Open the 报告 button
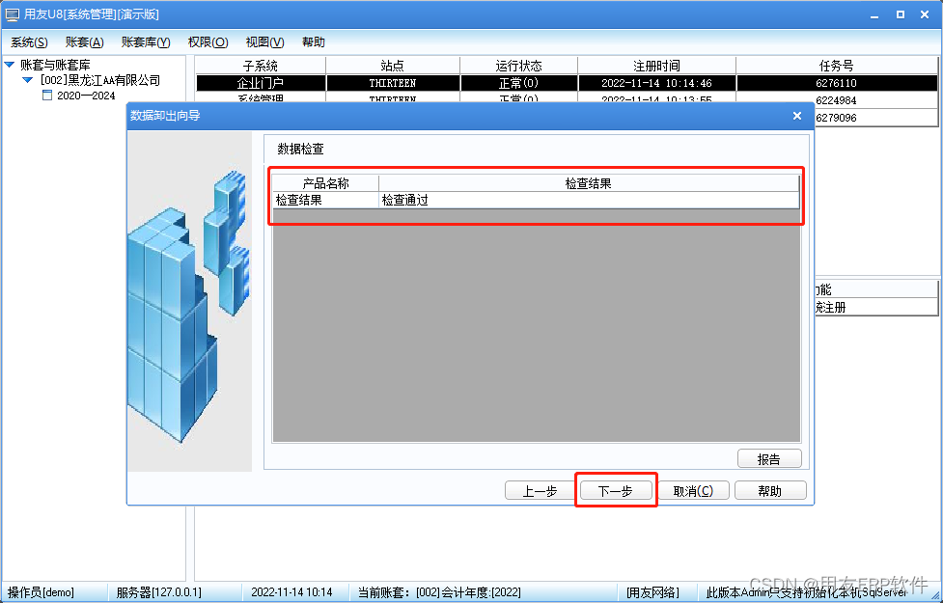The height and width of the screenshot is (603, 943). (769, 458)
